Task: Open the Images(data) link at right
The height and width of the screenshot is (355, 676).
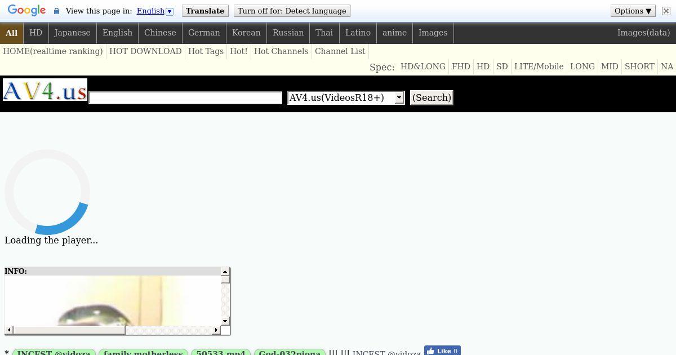Action: pyautogui.click(x=643, y=33)
